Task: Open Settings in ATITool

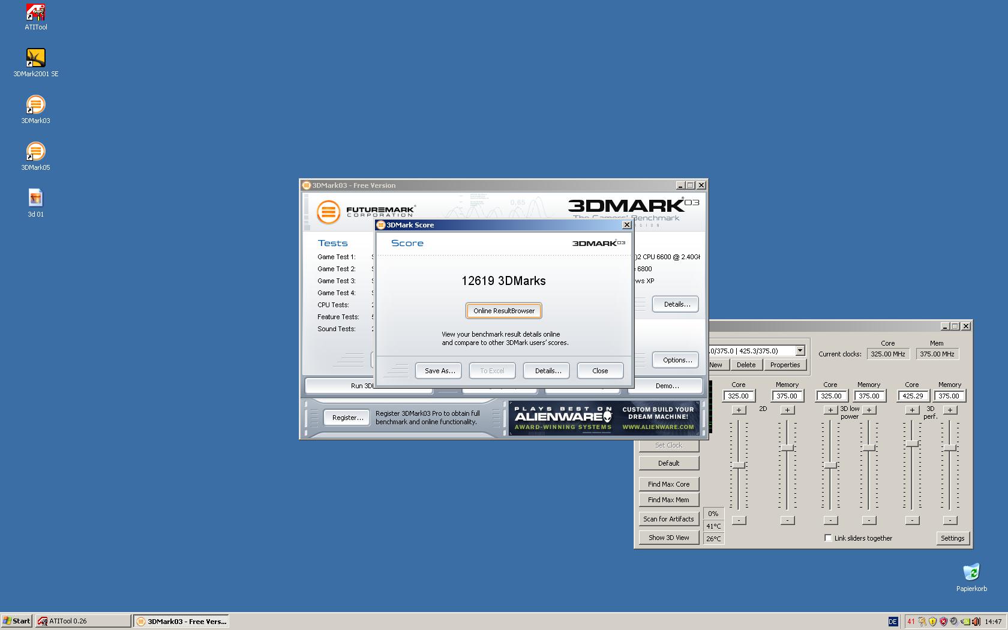Action: pos(952,538)
